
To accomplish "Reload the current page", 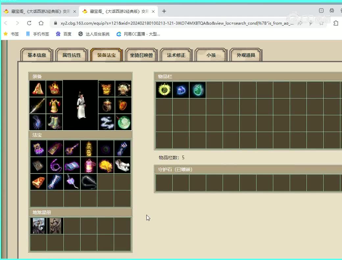I will click(x=29, y=23).
